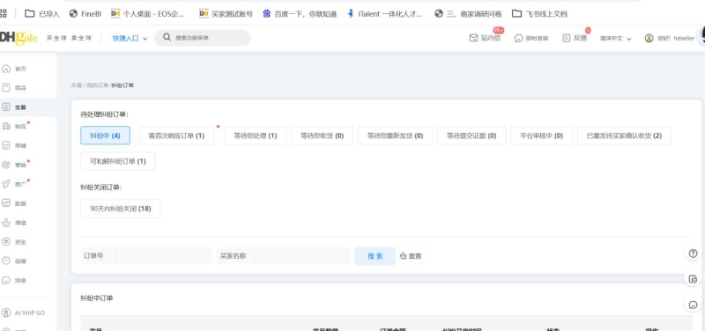The image size is (705, 331).
Task: Open the 商品 products sidebar item
Action: pyautogui.click(x=14, y=88)
